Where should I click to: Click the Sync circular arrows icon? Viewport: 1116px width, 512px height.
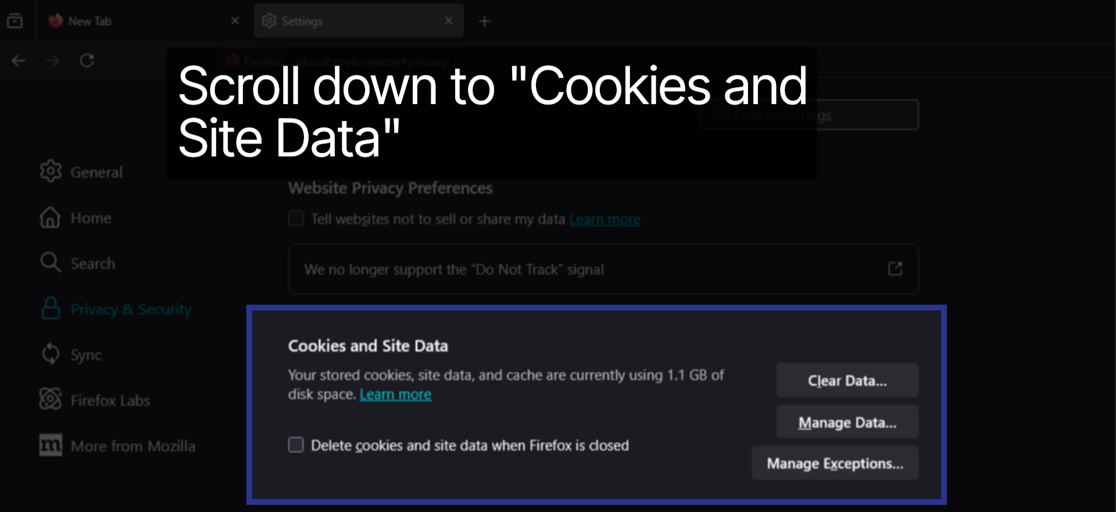(51, 354)
